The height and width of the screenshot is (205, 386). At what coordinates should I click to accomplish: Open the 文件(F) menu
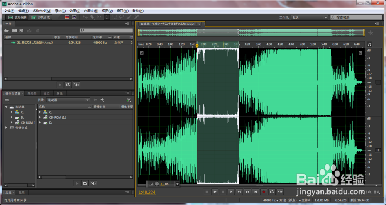[x=9, y=11]
